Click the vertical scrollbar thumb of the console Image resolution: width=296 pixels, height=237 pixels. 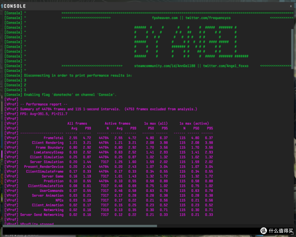coord(292,49)
